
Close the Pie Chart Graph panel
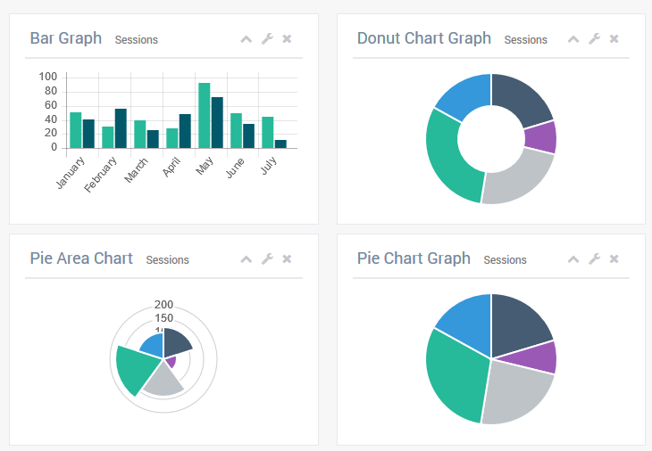click(x=614, y=259)
